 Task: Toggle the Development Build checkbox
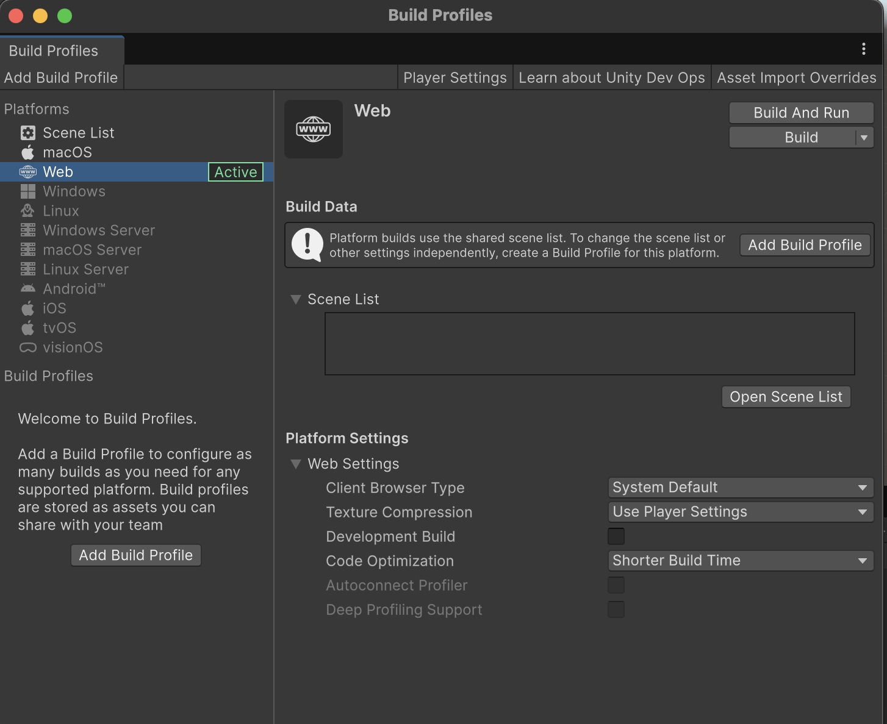[616, 536]
